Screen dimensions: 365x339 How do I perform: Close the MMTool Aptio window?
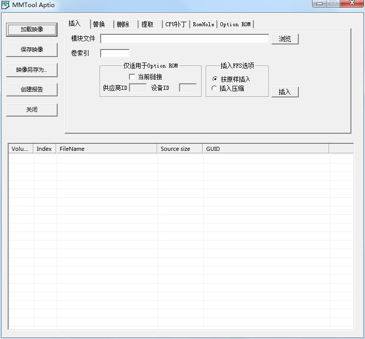click(x=352, y=3)
